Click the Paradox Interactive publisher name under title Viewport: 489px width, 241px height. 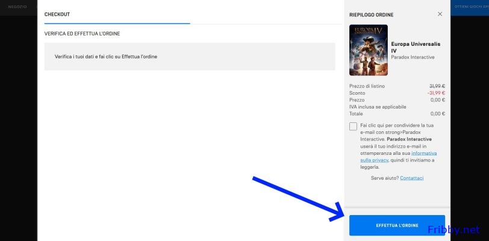point(413,57)
